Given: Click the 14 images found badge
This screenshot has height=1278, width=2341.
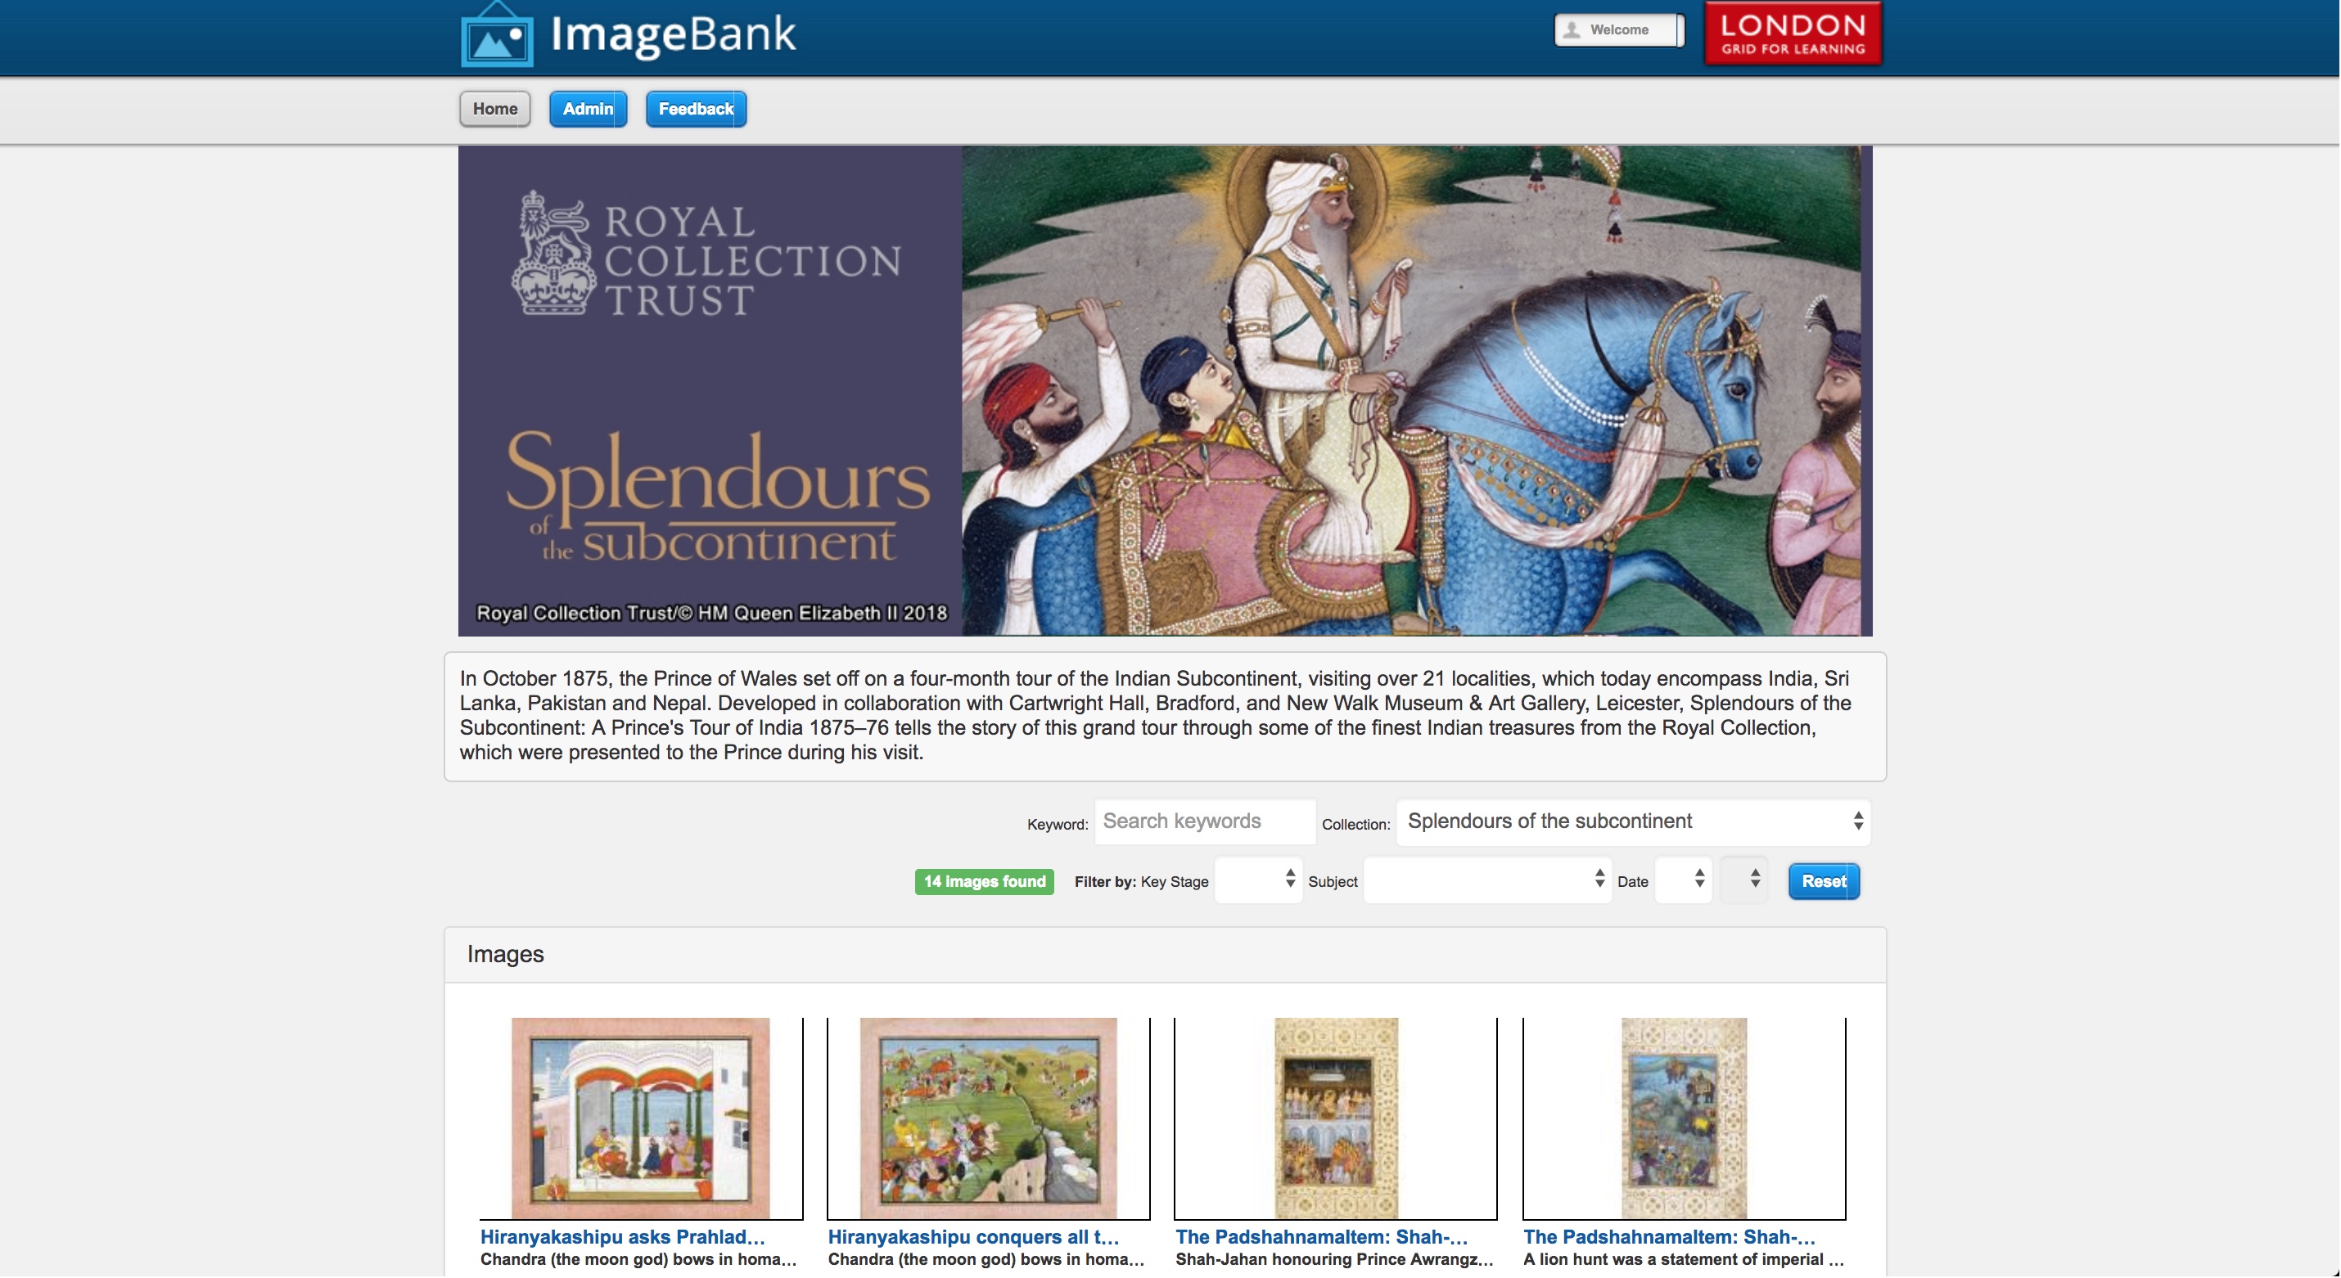Looking at the screenshot, I should click(984, 881).
